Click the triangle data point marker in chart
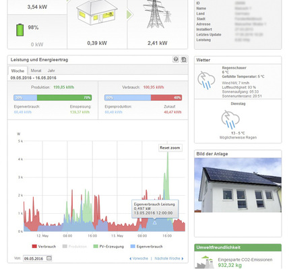This screenshot has height=269, width=289. pos(154,223)
